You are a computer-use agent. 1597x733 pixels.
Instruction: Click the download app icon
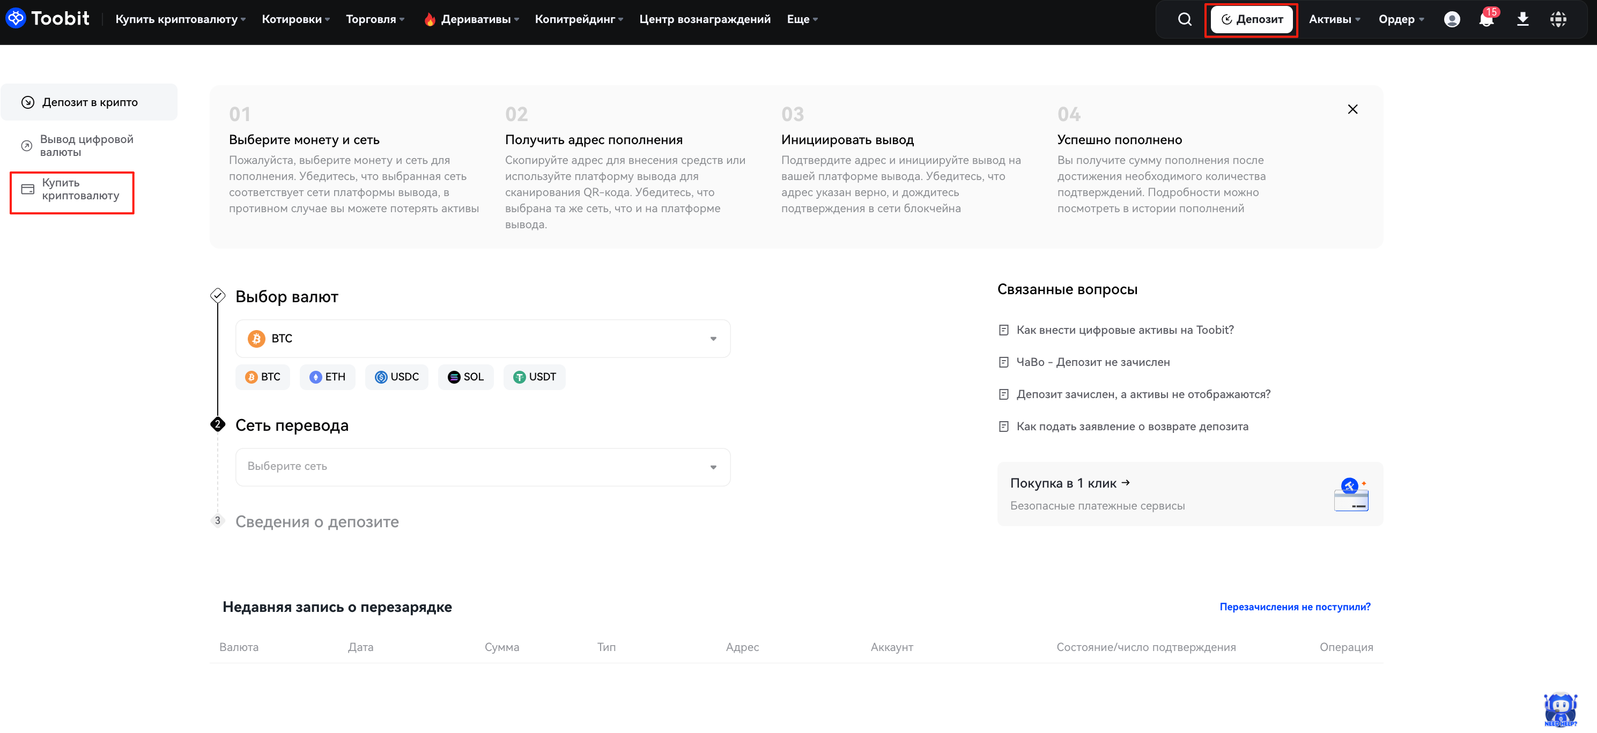point(1522,19)
